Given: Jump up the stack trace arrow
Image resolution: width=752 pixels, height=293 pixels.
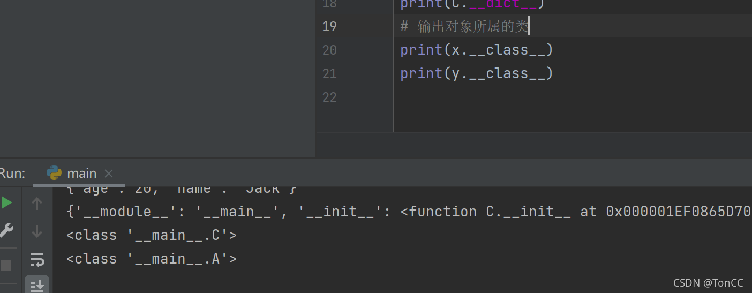Looking at the screenshot, I should click(37, 203).
